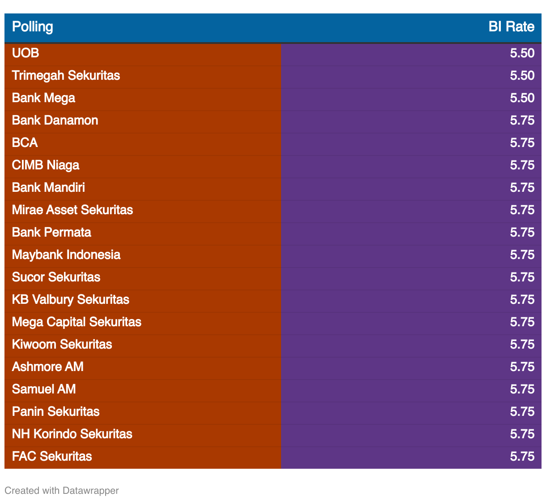
Task: Open the Created with Datawrapper link
Action: click(x=62, y=491)
